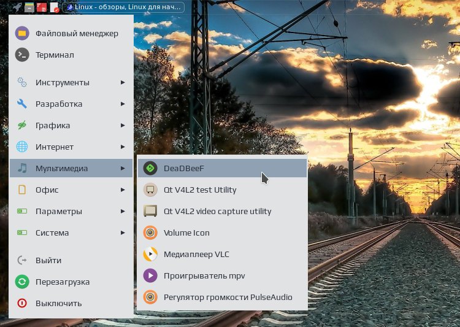This screenshot has width=460, height=327.
Task: Click the logout arrow icon beside Выйти
Action: point(22,260)
